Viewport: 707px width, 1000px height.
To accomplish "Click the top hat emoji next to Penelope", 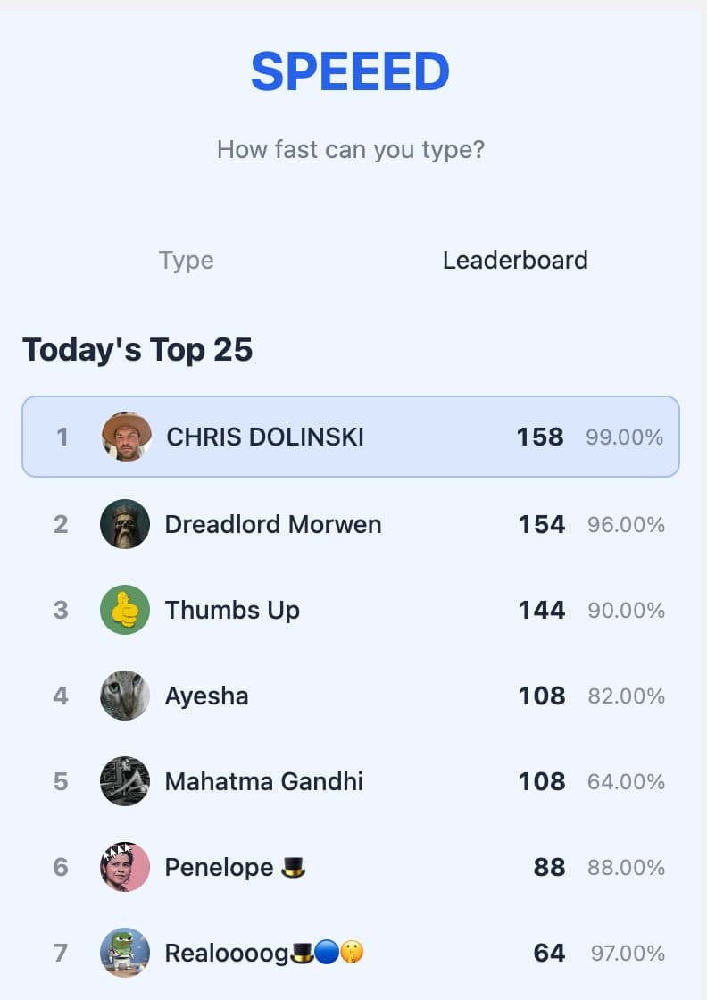I will point(294,867).
